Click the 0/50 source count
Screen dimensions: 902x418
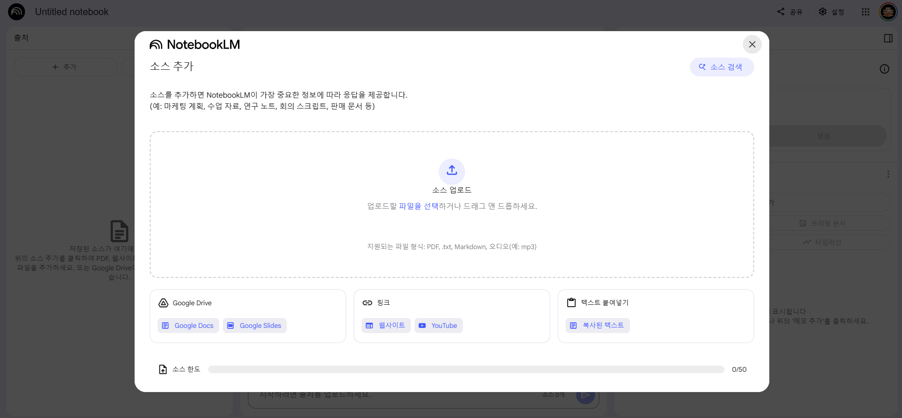click(x=739, y=369)
